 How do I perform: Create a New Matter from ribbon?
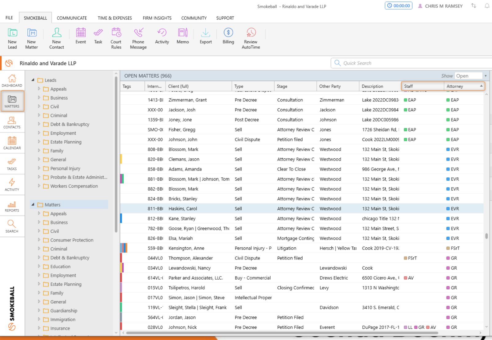click(x=32, y=38)
